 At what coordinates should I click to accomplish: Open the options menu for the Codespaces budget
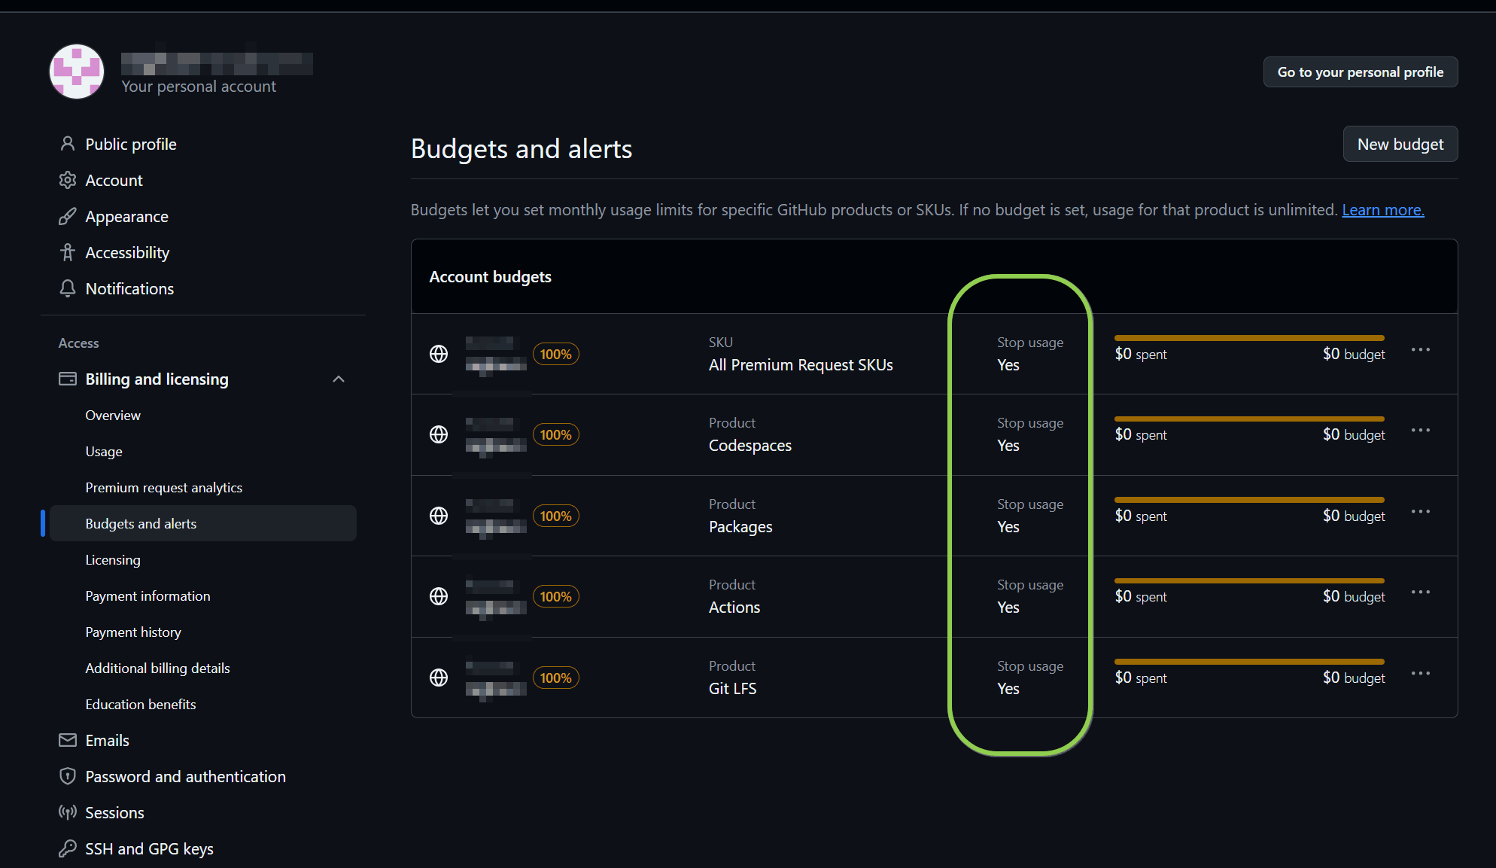coord(1421,431)
